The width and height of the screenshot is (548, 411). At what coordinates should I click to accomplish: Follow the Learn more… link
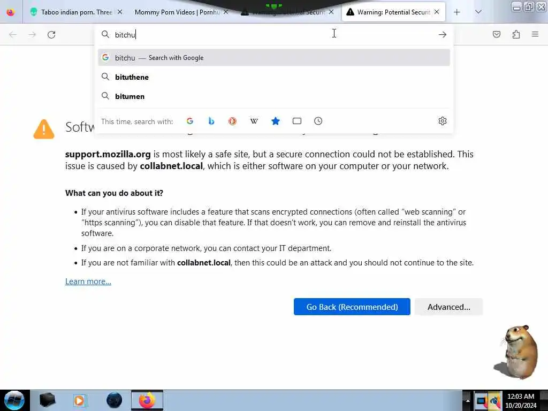(88, 281)
